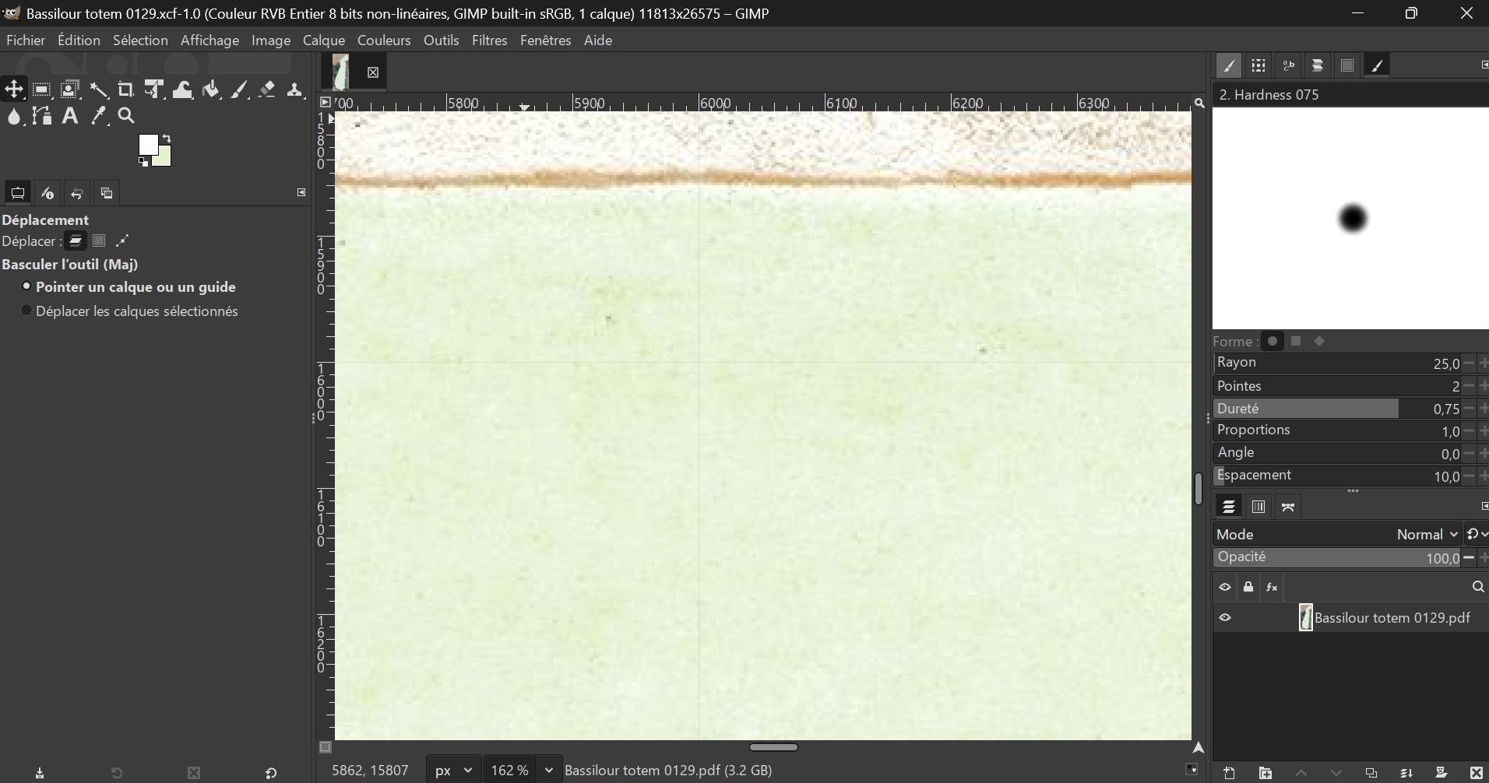This screenshot has height=783, width=1489.
Task: Open the tool options panel menu arrow
Action: (301, 192)
